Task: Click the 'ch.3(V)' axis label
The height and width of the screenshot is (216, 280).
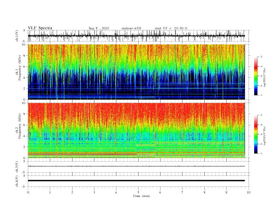Action: [x=17, y=168]
